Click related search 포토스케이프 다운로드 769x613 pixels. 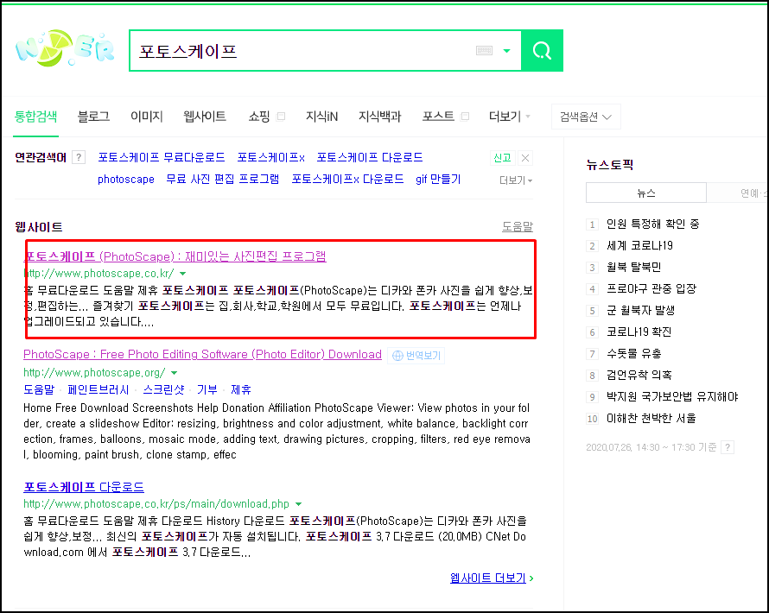(369, 157)
